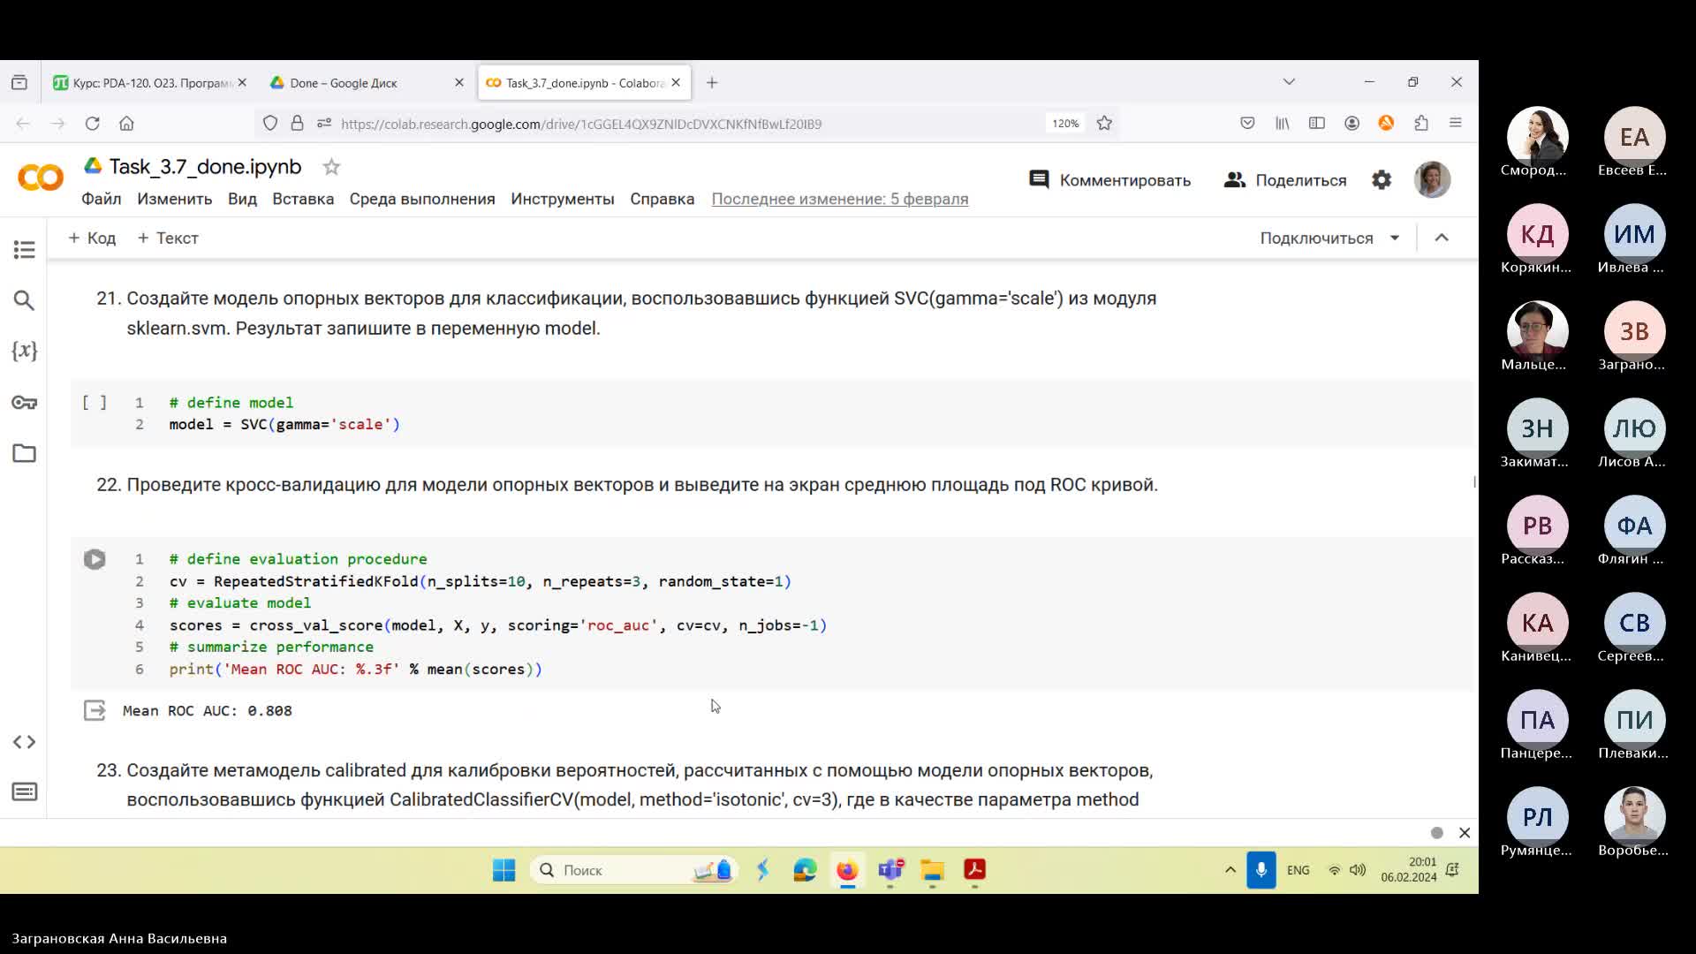Open the Google account avatar
Viewport: 1696px width, 954px height.
click(x=1432, y=180)
